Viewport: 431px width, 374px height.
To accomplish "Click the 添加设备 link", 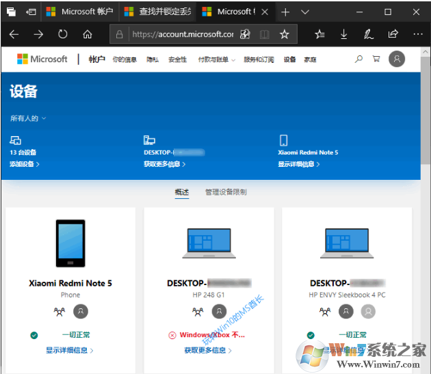I will (25, 164).
